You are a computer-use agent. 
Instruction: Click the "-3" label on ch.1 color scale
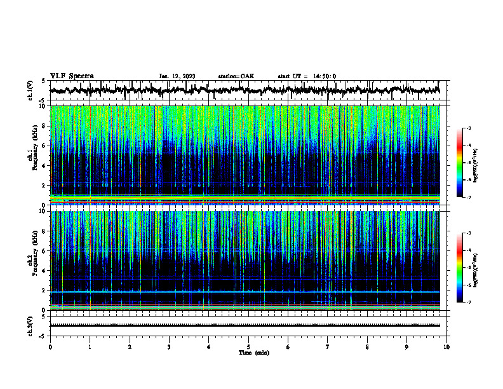[469, 128]
